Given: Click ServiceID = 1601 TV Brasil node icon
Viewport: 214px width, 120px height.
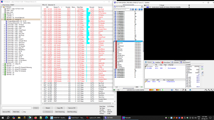Looking at the screenshot, I should 6,25.
